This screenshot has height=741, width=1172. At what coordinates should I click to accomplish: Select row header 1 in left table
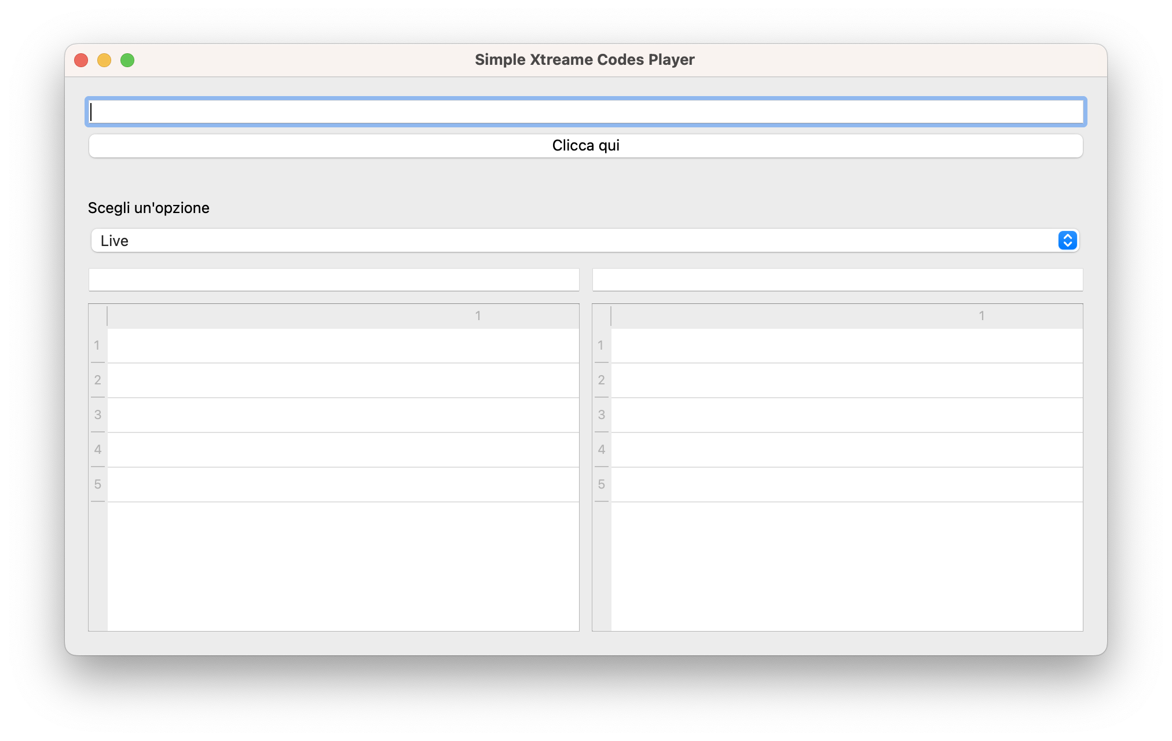(97, 346)
